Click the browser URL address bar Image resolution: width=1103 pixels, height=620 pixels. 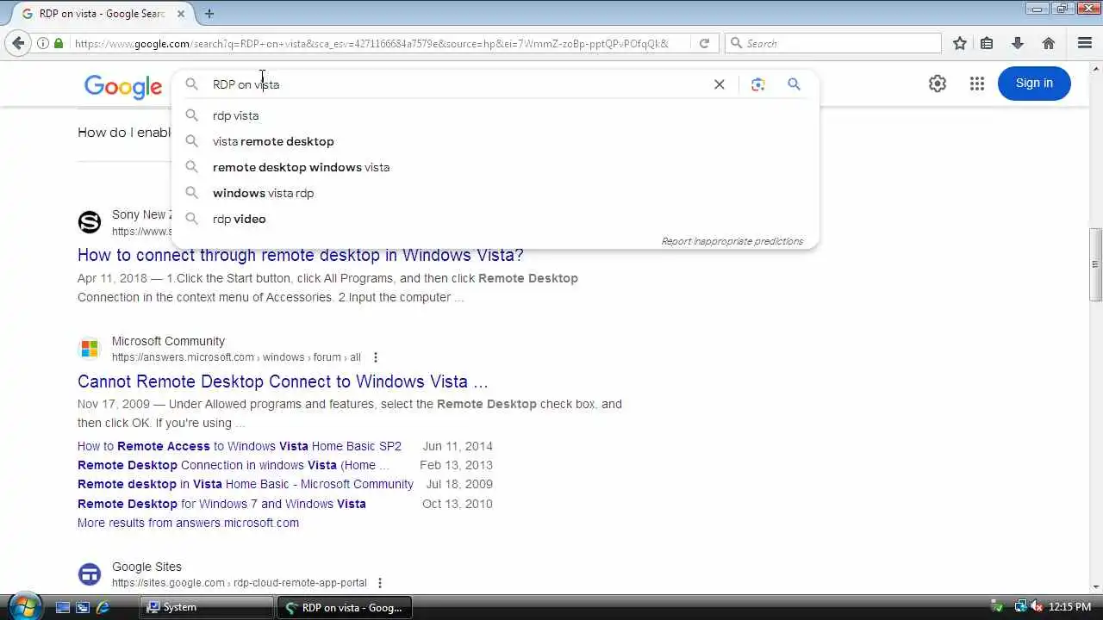[x=371, y=43]
